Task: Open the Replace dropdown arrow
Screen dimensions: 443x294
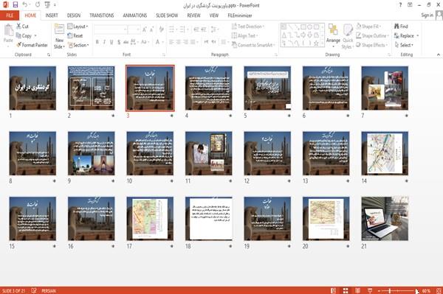Action: point(418,36)
